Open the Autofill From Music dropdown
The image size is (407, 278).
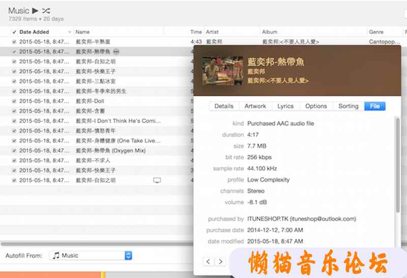coord(91,256)
